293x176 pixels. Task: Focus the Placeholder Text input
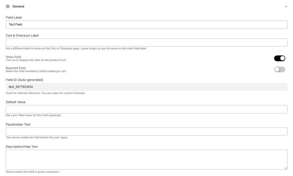[x=146, y=131]
